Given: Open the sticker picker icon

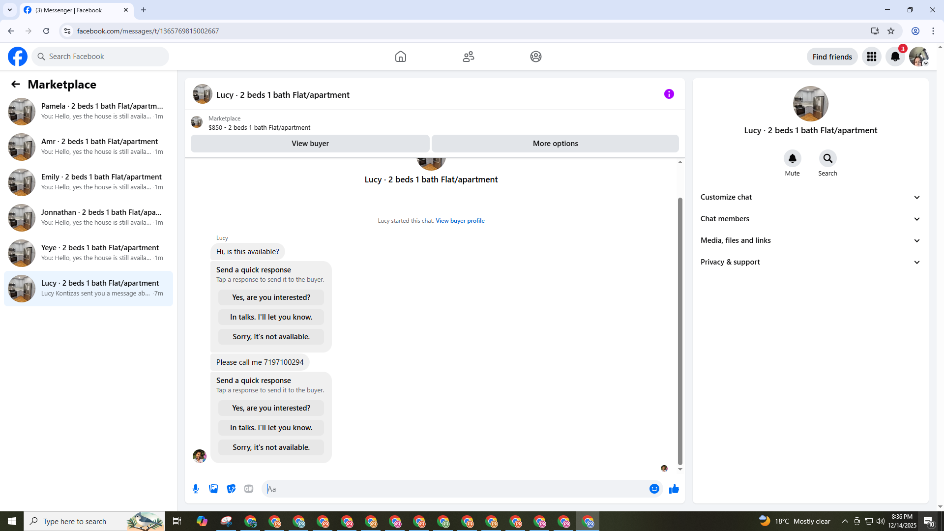Looking at the screenshot, I should [x=231, y=489].
